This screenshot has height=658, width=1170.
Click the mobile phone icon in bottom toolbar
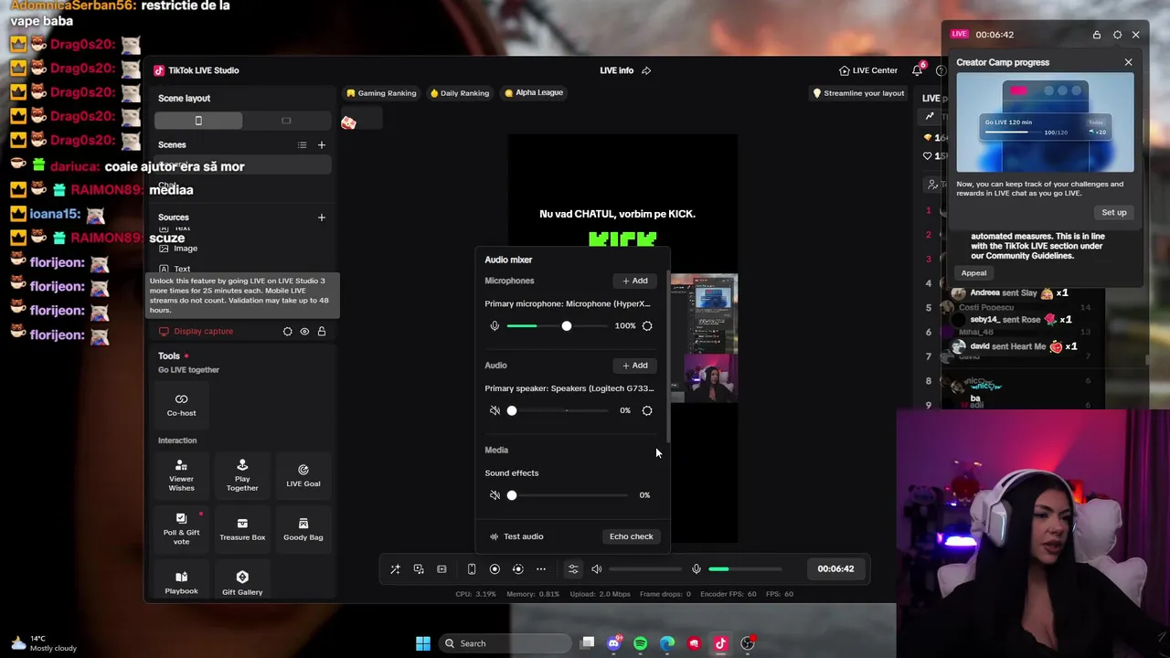pos(472,568)
